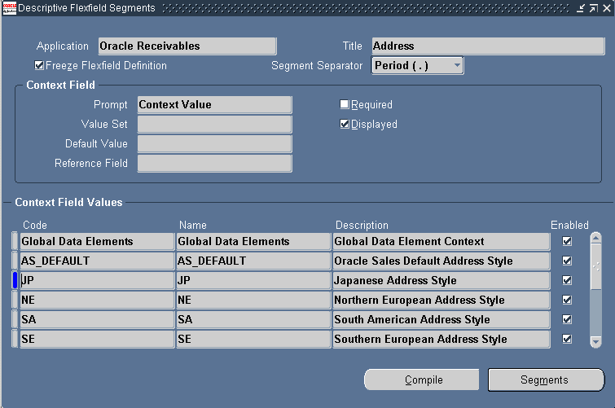Minimize the Descriptive Flexfield Segments window
615x408 pixels.
(581, 8)
